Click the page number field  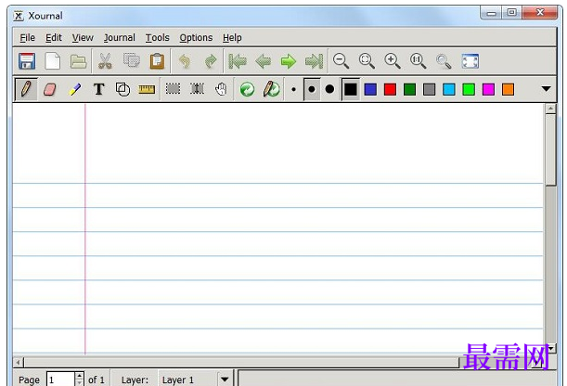tap(60, 380)
